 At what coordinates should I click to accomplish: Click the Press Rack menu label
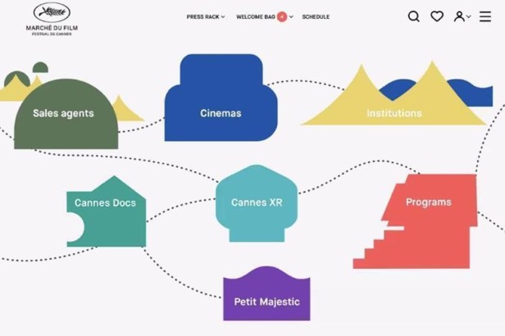pyautogui.click(x=202, y=17)
